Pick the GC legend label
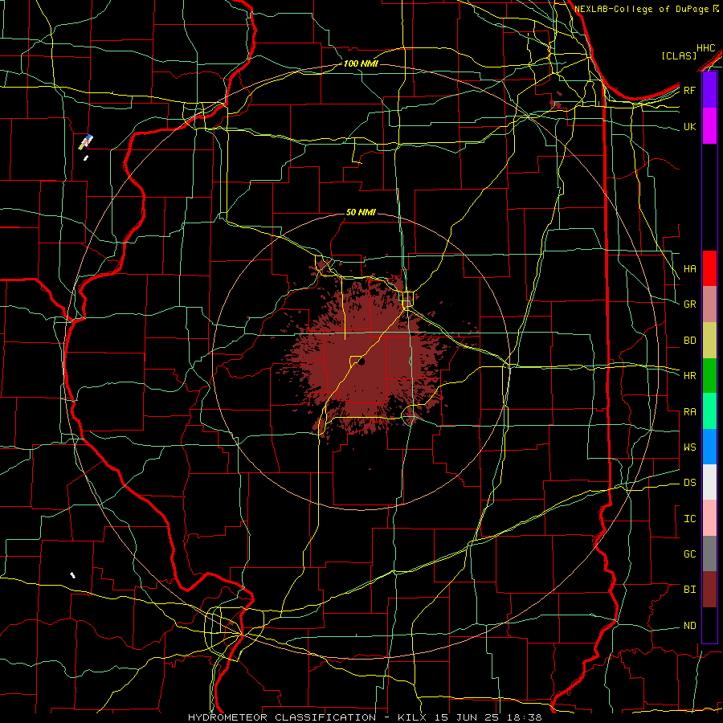This screenshot has width=723, height=723. (690, 554)
